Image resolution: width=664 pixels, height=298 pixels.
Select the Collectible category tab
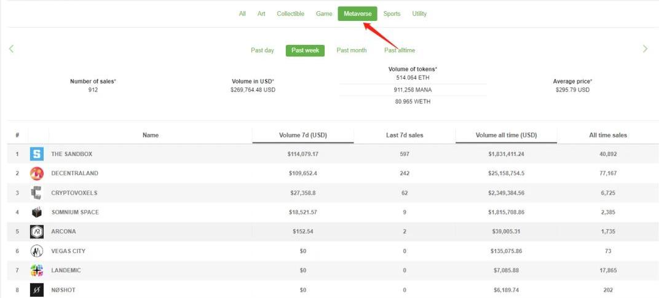click(290, 14)
